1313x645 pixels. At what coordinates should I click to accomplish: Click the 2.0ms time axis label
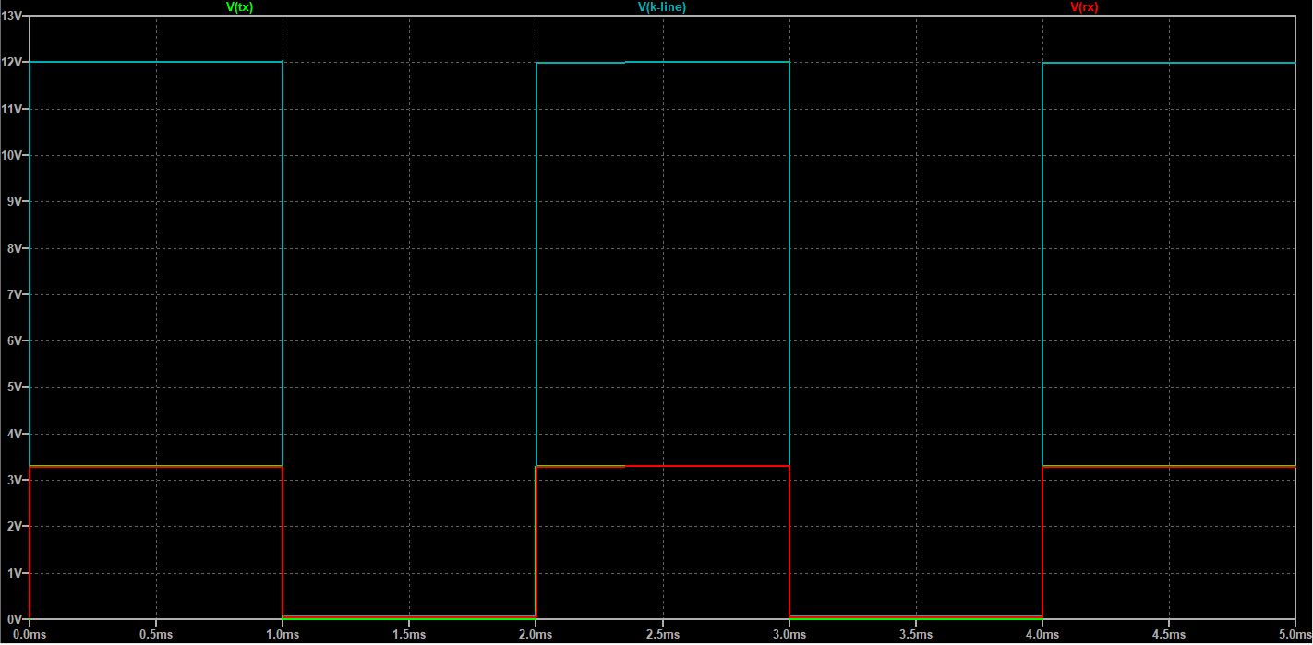536,635
